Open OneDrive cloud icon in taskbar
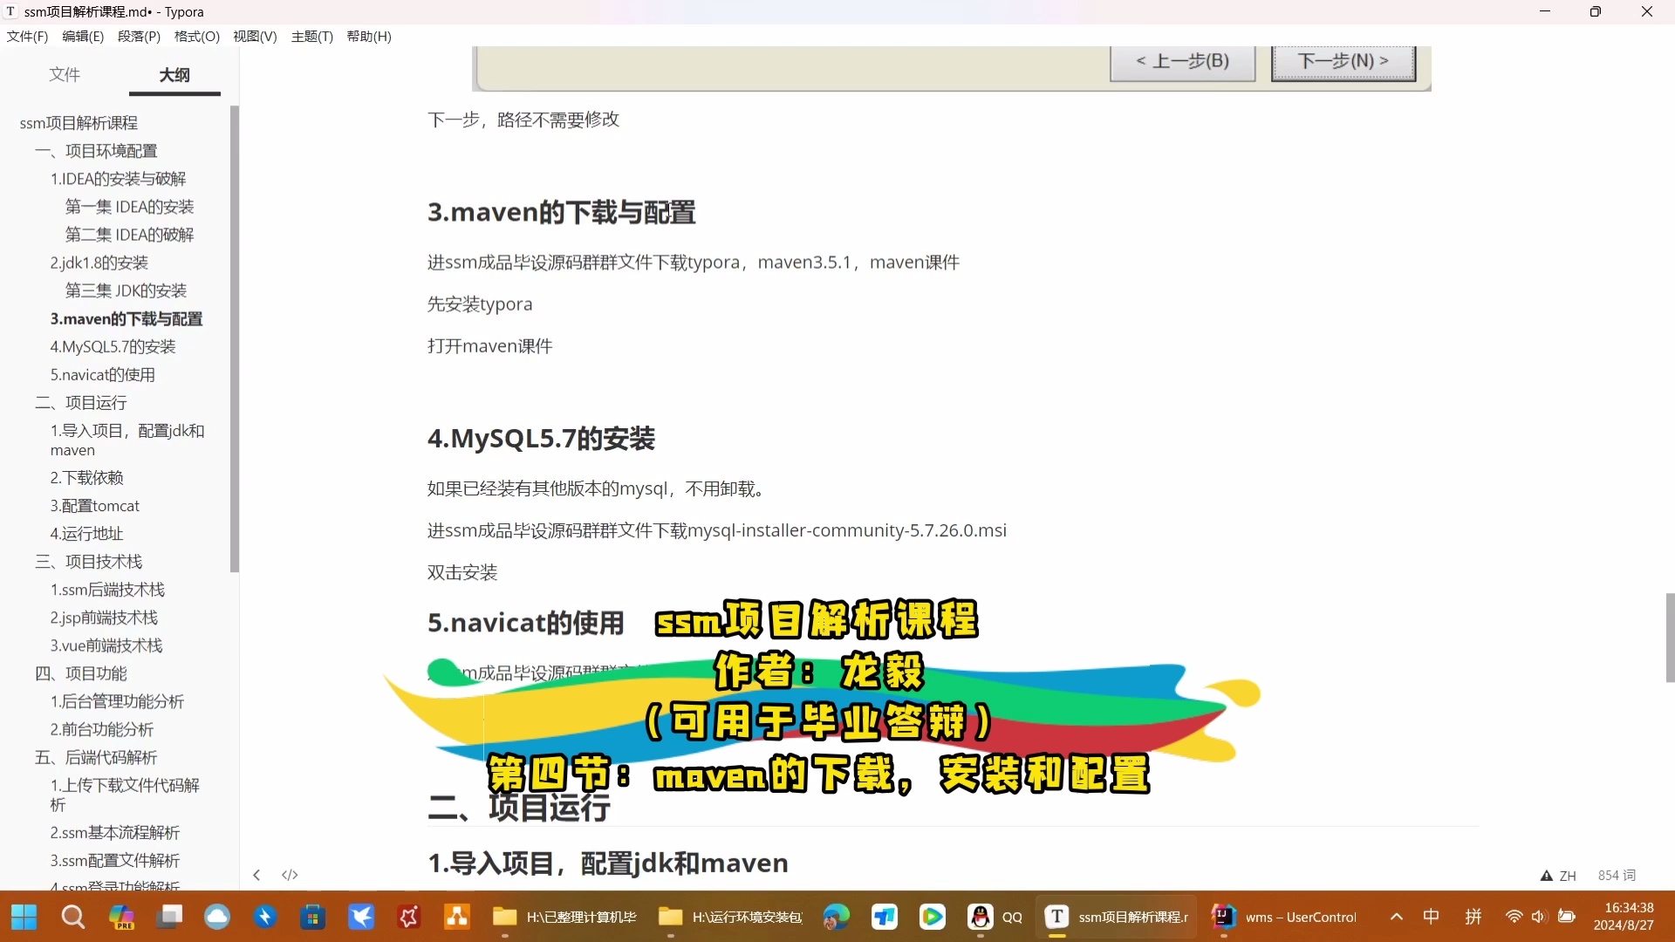This screenshot has height=942, width=1675. click(217, 917)
